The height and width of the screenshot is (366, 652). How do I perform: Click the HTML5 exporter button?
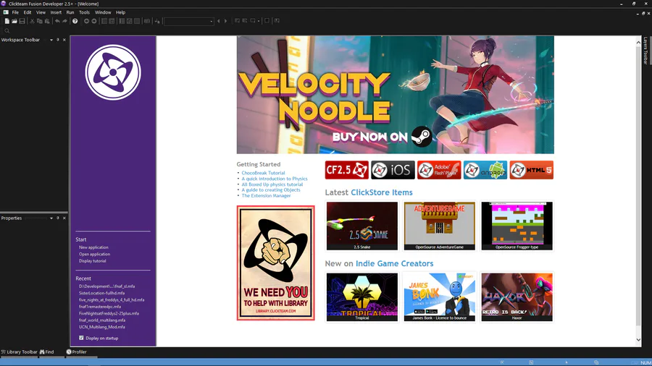(532, 170)
